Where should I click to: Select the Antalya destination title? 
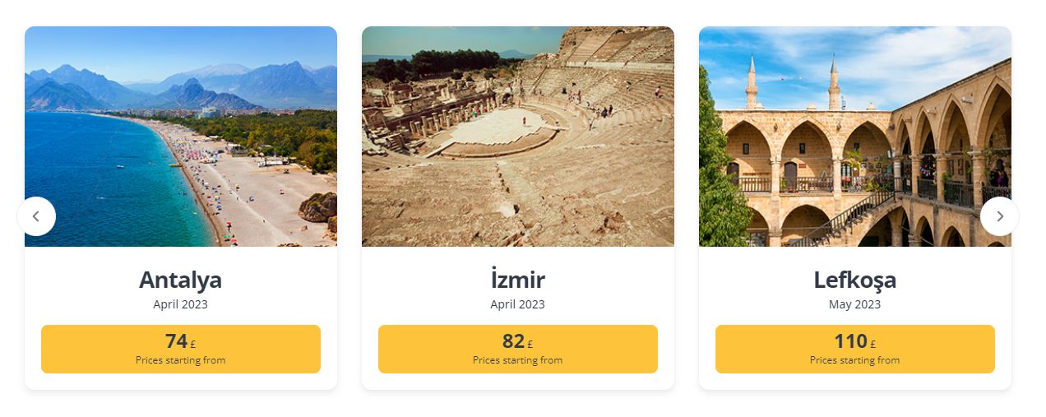click(x=181, y=280)
